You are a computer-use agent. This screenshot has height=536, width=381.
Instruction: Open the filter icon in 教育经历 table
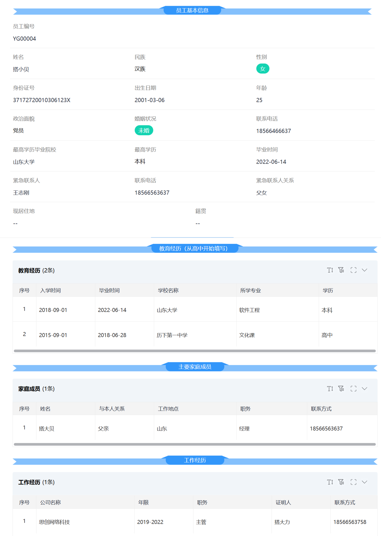tap(341, 270)
